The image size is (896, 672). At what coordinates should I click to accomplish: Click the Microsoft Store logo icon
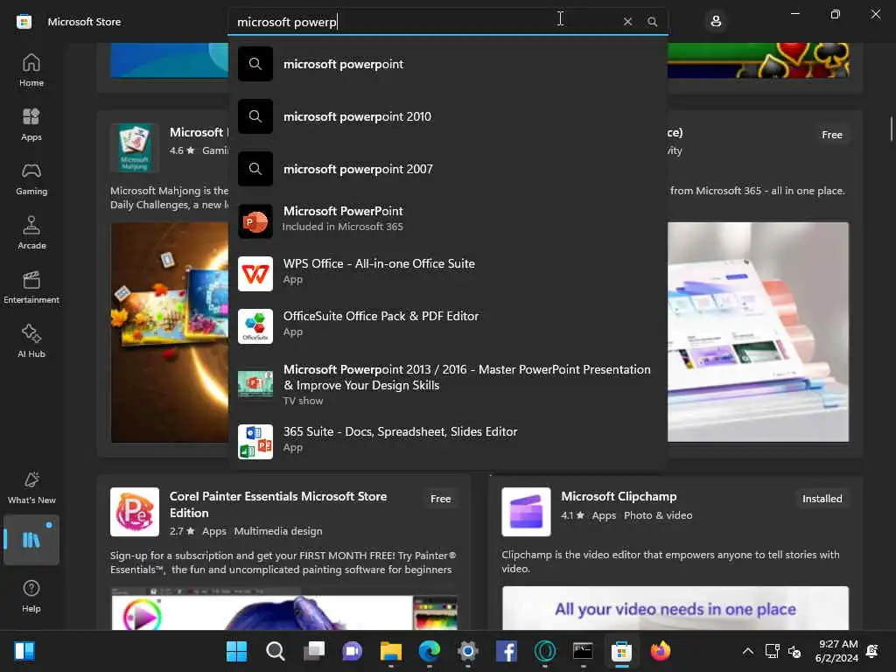coord(24,22)
